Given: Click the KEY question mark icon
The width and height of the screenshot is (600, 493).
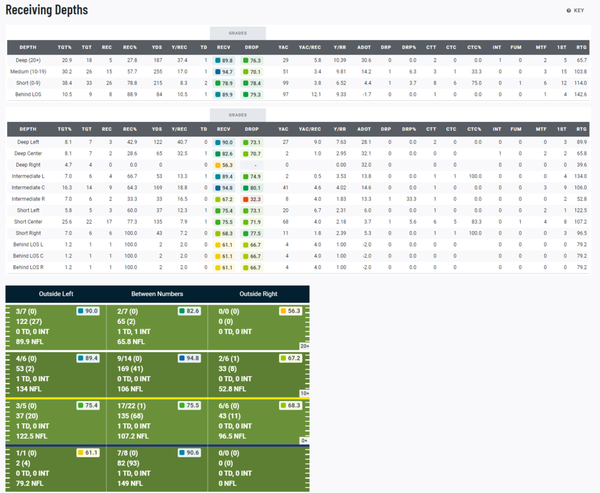Looking at the screenshot, I should (x=569, y=11).
